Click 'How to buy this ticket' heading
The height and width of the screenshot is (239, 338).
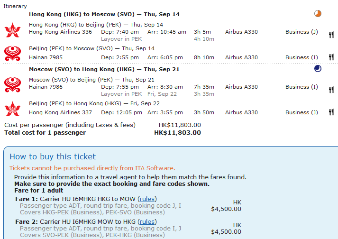click(53, 156)
